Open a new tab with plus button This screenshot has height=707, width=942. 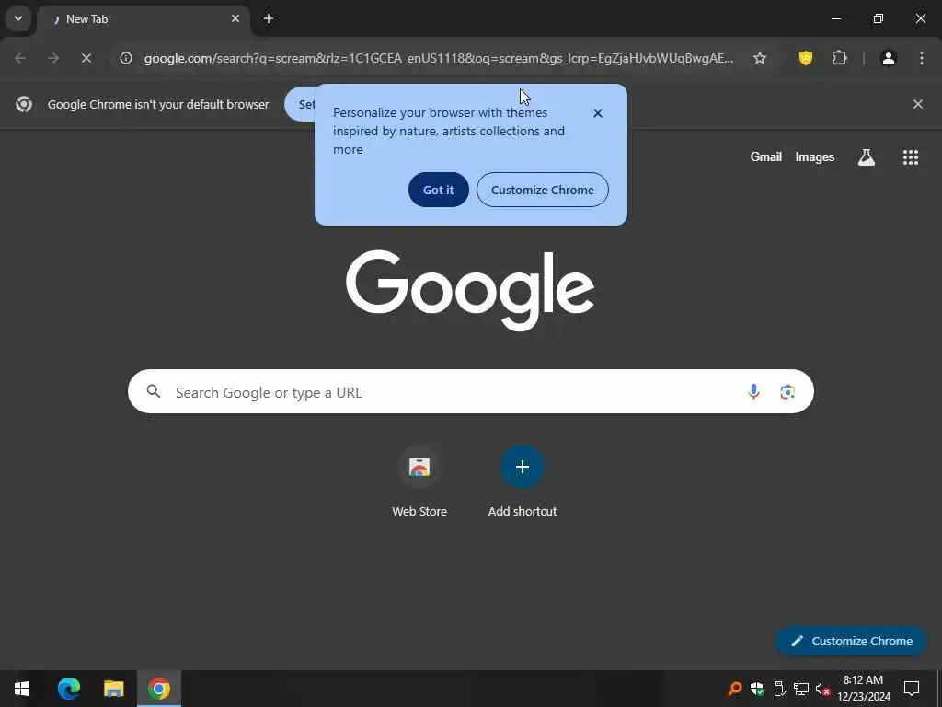(269, 18)
